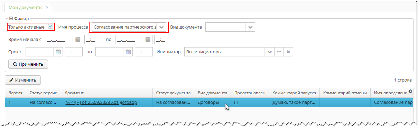Click Срок по time field
418x129 pixels.
coord(144,52)
